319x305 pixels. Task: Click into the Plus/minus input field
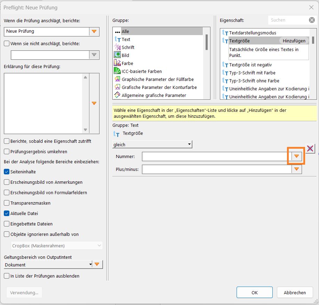[217, 169]
